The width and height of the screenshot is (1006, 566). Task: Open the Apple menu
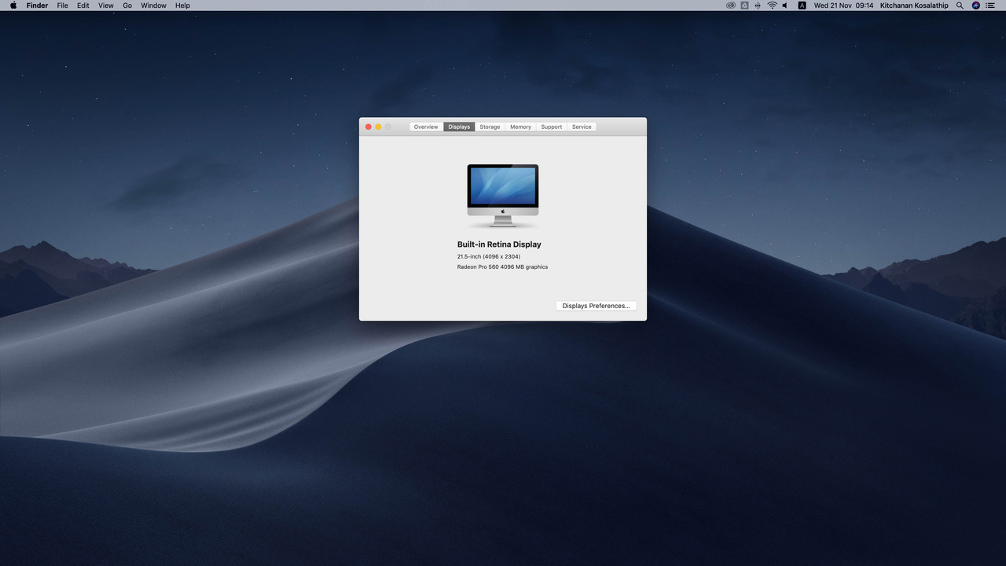pyautogui.click(x=13, y=6)
